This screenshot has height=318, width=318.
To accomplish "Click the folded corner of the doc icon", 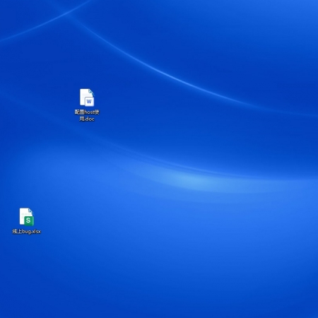I will [x=91, y=93].
